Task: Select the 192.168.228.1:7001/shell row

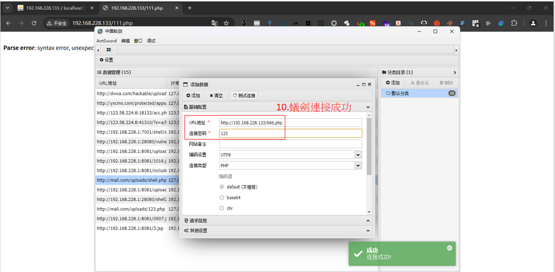Action: (137, 132)
